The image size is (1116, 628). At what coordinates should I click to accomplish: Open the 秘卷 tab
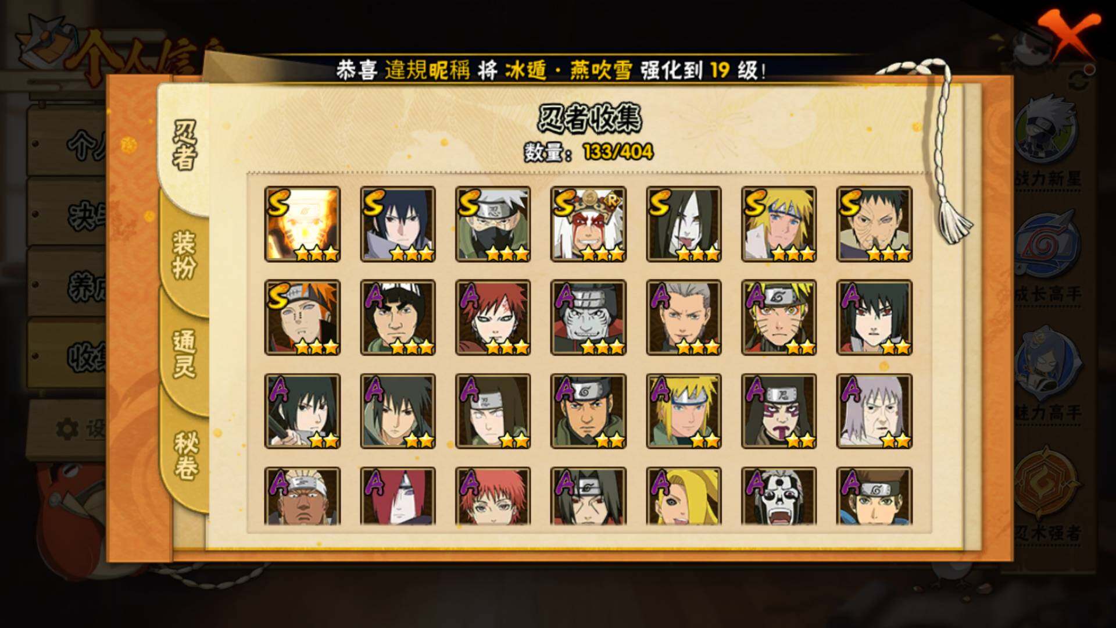click(x=186, y=455)
